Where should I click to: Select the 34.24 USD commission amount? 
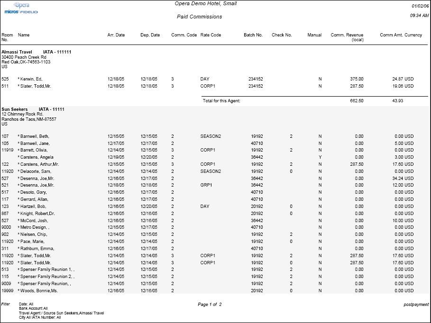(403, 178)
